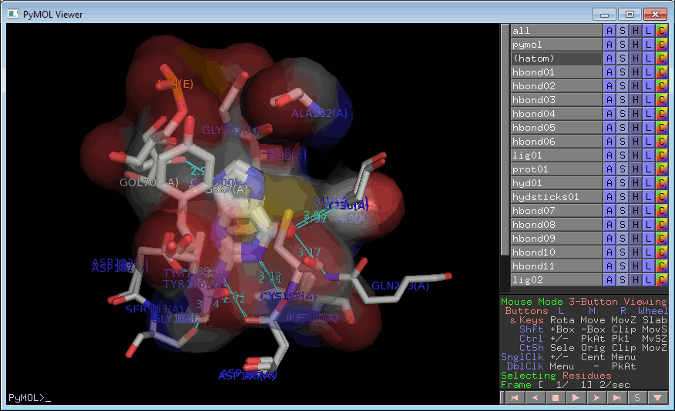Open the Show menu for hyd01

[622, 183]
